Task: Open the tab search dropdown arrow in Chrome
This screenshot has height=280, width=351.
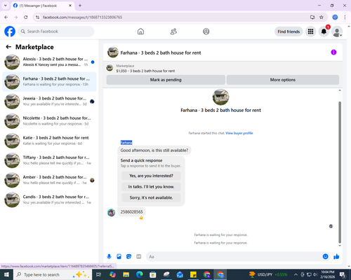Action: pos(6,6)
